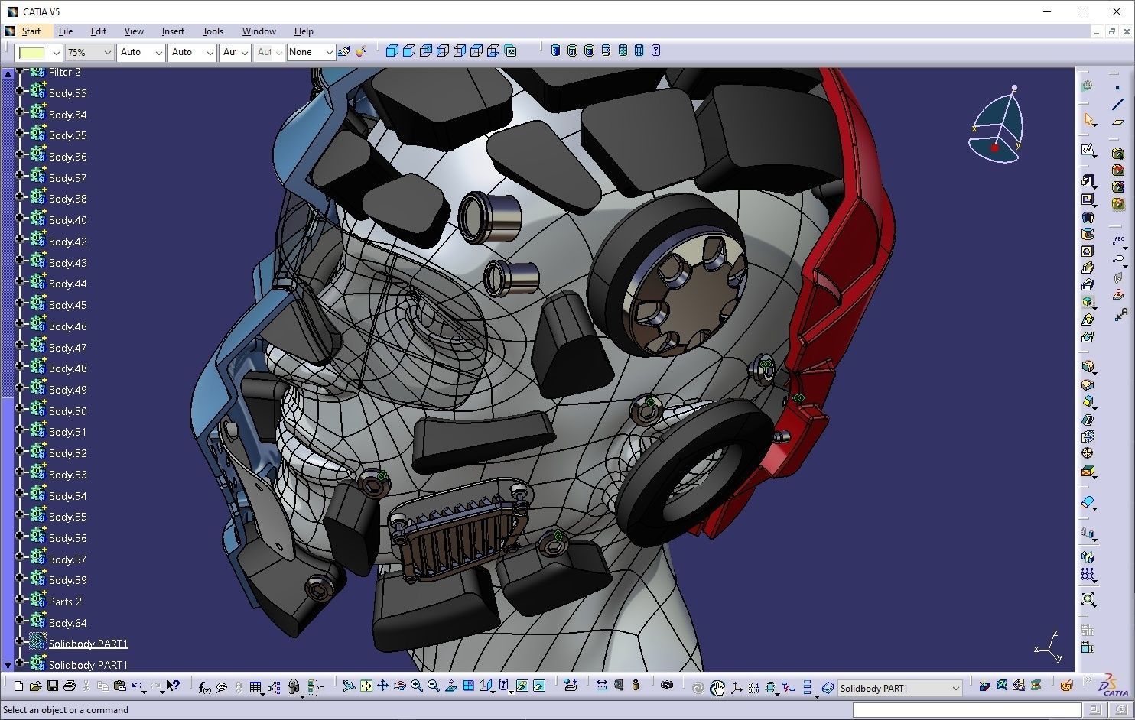The image size is (1135, 720).
Task: Open the Help menu
Action: (x=304, y=31)
